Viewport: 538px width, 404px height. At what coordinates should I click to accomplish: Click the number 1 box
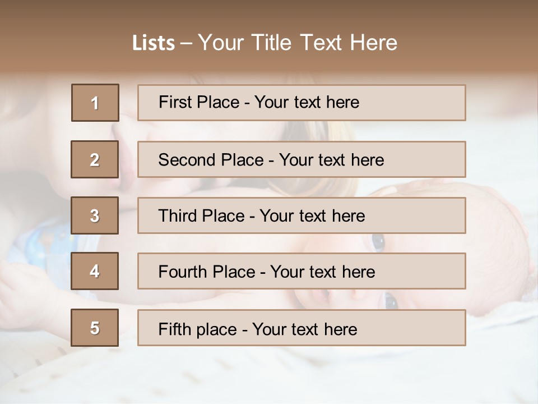pyautogui.click(x=95, y=103)
